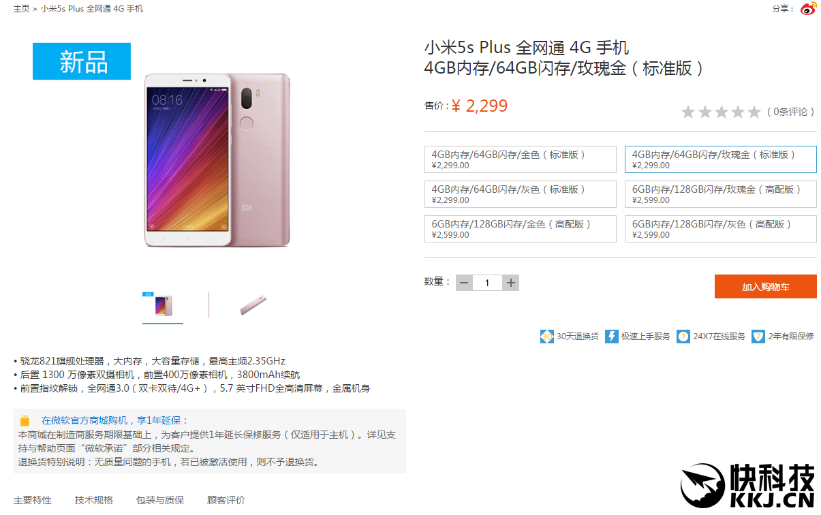Click the 30天退换货 service icon
Screen dimensions: 821x515
pyautogui.click(x=547, y=337)
